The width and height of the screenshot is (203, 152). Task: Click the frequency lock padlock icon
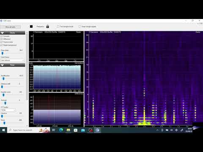[x=48, y=26]
